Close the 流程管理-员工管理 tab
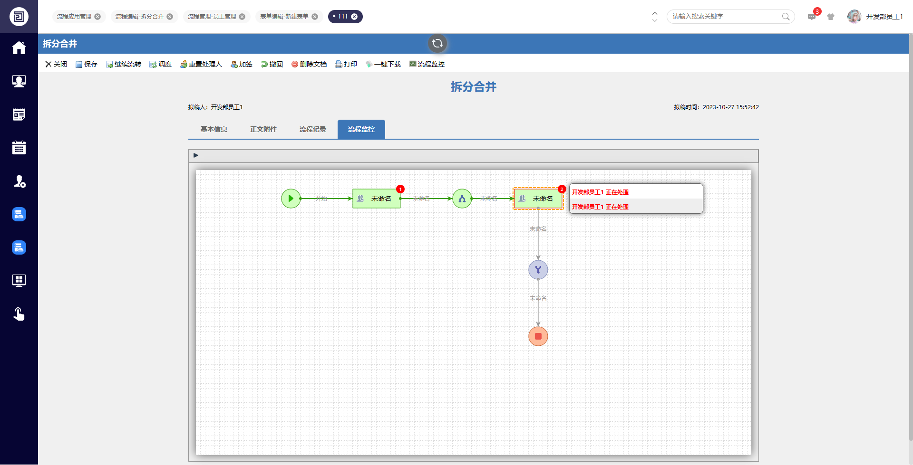Image resolution: width=913 pixels, height=465 pixels. (x=242, y=17)
